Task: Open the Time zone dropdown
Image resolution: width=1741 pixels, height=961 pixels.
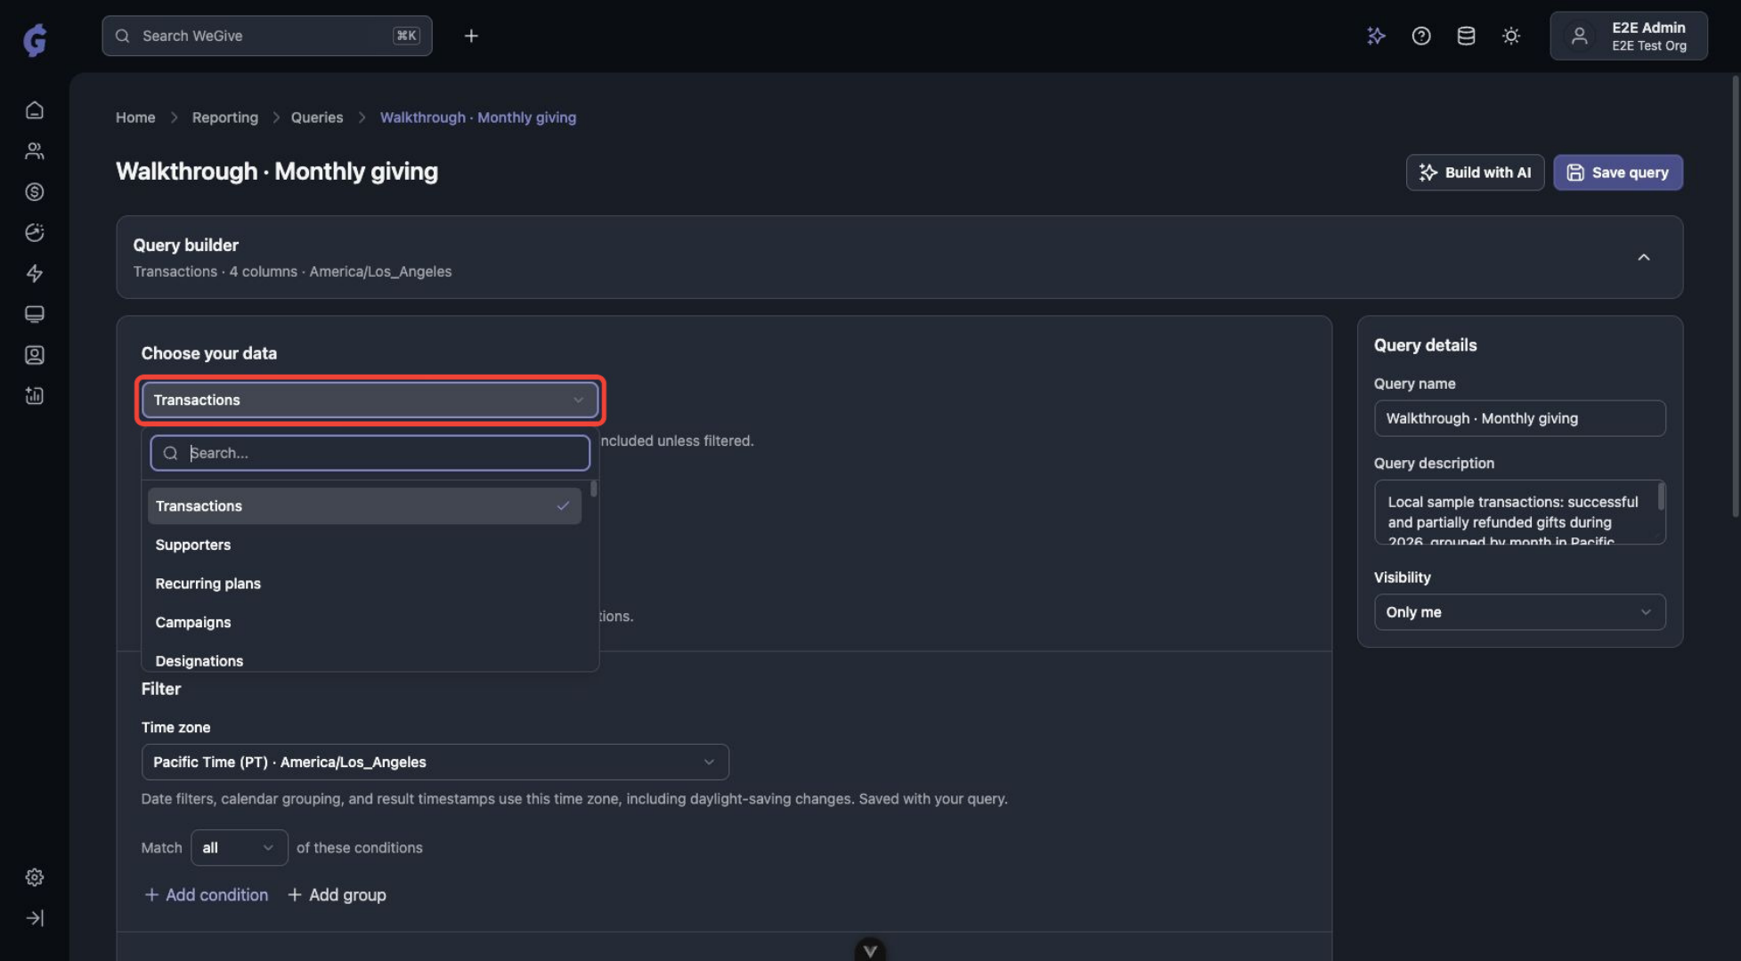Action: [x=435, y=763]
